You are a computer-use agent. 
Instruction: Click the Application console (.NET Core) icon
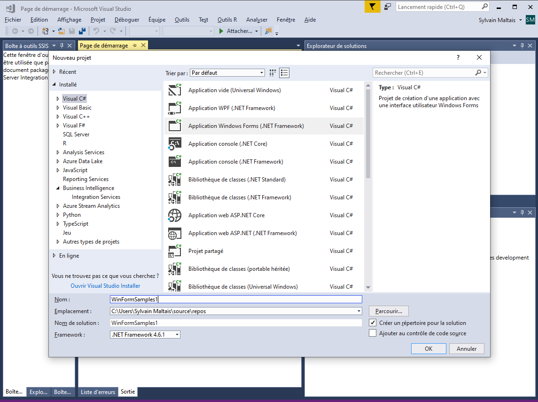[175, 144]
